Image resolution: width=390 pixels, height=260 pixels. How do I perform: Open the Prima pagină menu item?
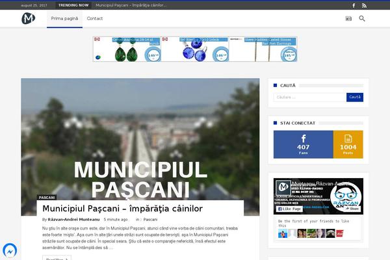pos(64,19)
